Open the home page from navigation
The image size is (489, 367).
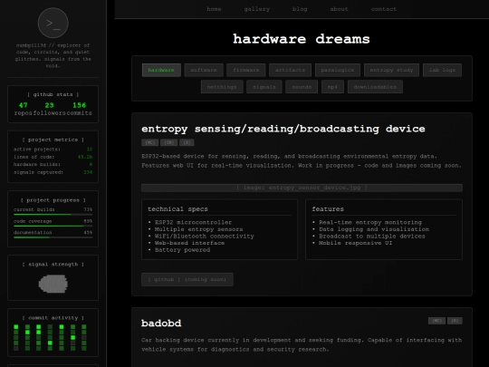point(214,9)
